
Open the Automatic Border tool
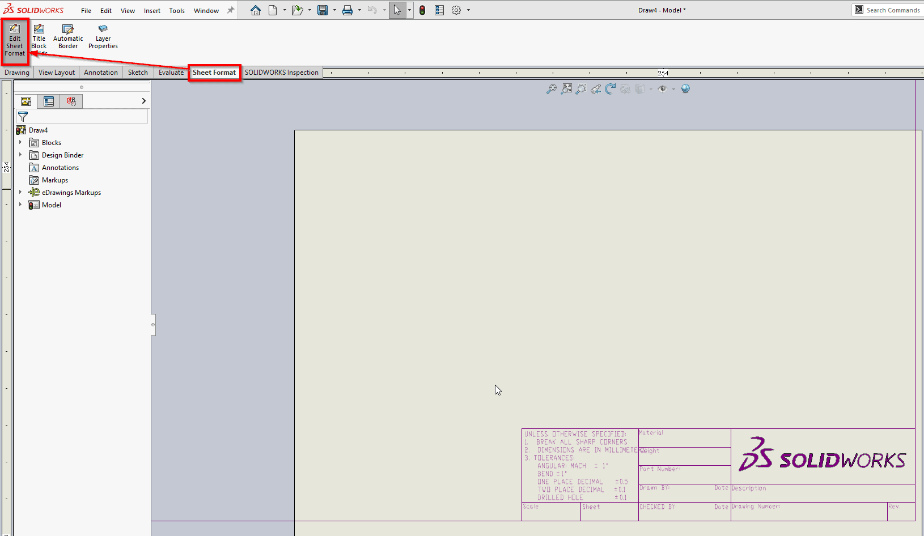point(68,37)
